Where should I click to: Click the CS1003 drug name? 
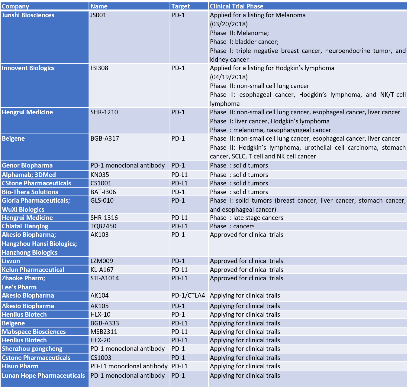pyautogui.click(x=101, y=358)
